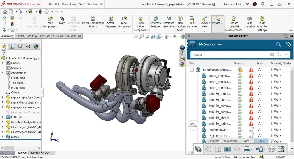
Task: Switch to the Evaluate tab
Action: [45, 36]
